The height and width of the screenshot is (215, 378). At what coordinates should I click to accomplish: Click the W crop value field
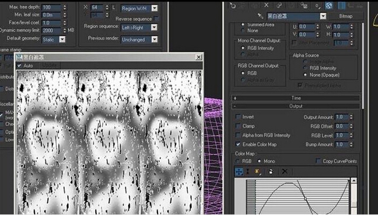coord(341,27)
